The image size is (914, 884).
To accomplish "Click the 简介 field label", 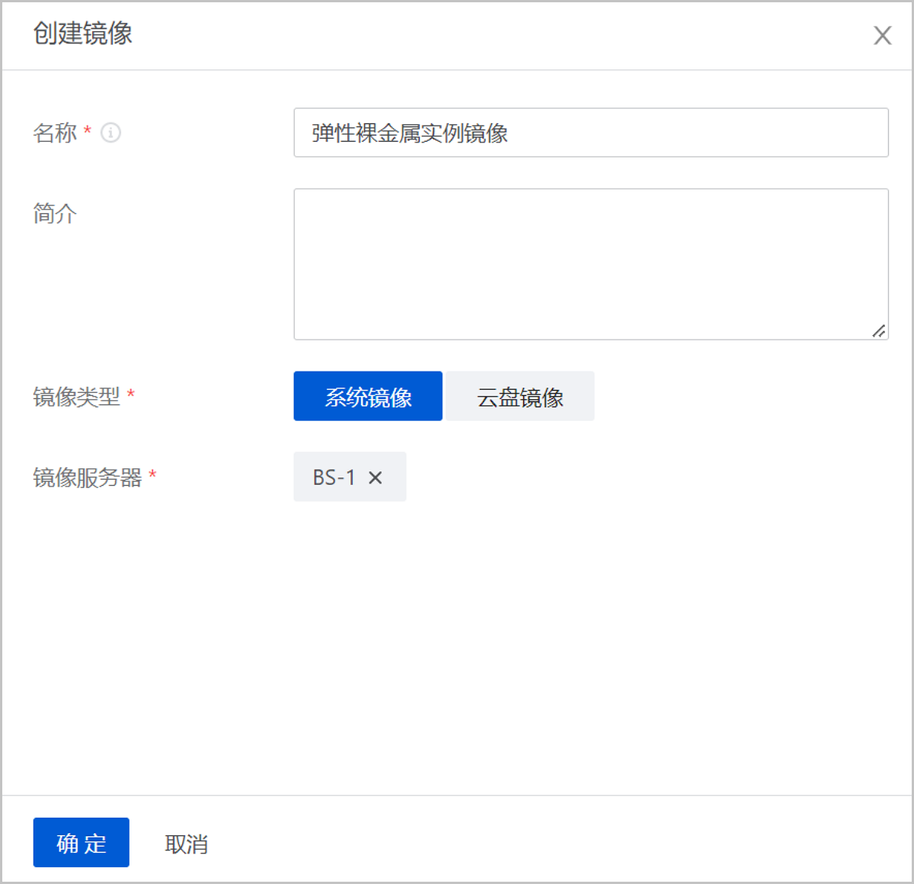I will (55, 214).
